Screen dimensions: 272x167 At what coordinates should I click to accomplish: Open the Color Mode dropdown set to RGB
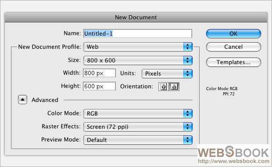pos(138,113)
